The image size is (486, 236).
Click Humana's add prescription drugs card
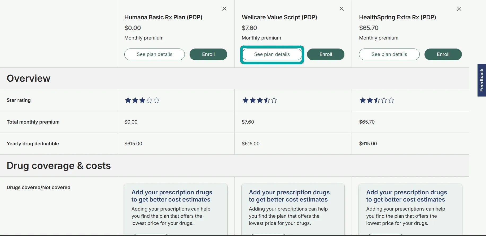coord(176,209)
